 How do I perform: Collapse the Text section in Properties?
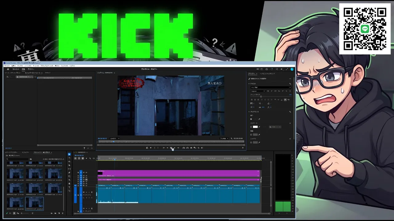tap(249, 83)
